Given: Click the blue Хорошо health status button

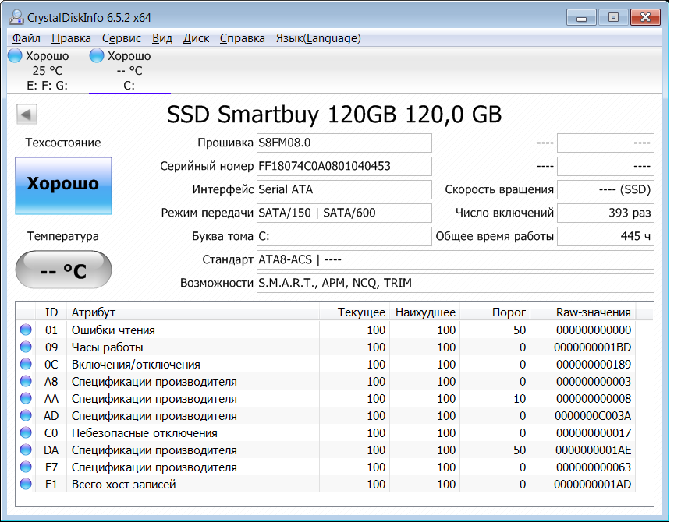Looking at the screenshot, I should pyautogui.click(x=63, y=185).
